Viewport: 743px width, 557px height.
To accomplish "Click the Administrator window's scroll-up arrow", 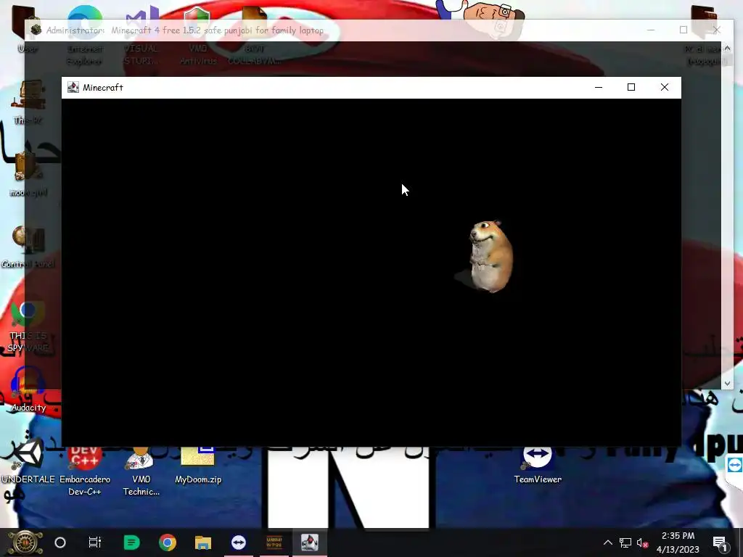I will point(727,49).
